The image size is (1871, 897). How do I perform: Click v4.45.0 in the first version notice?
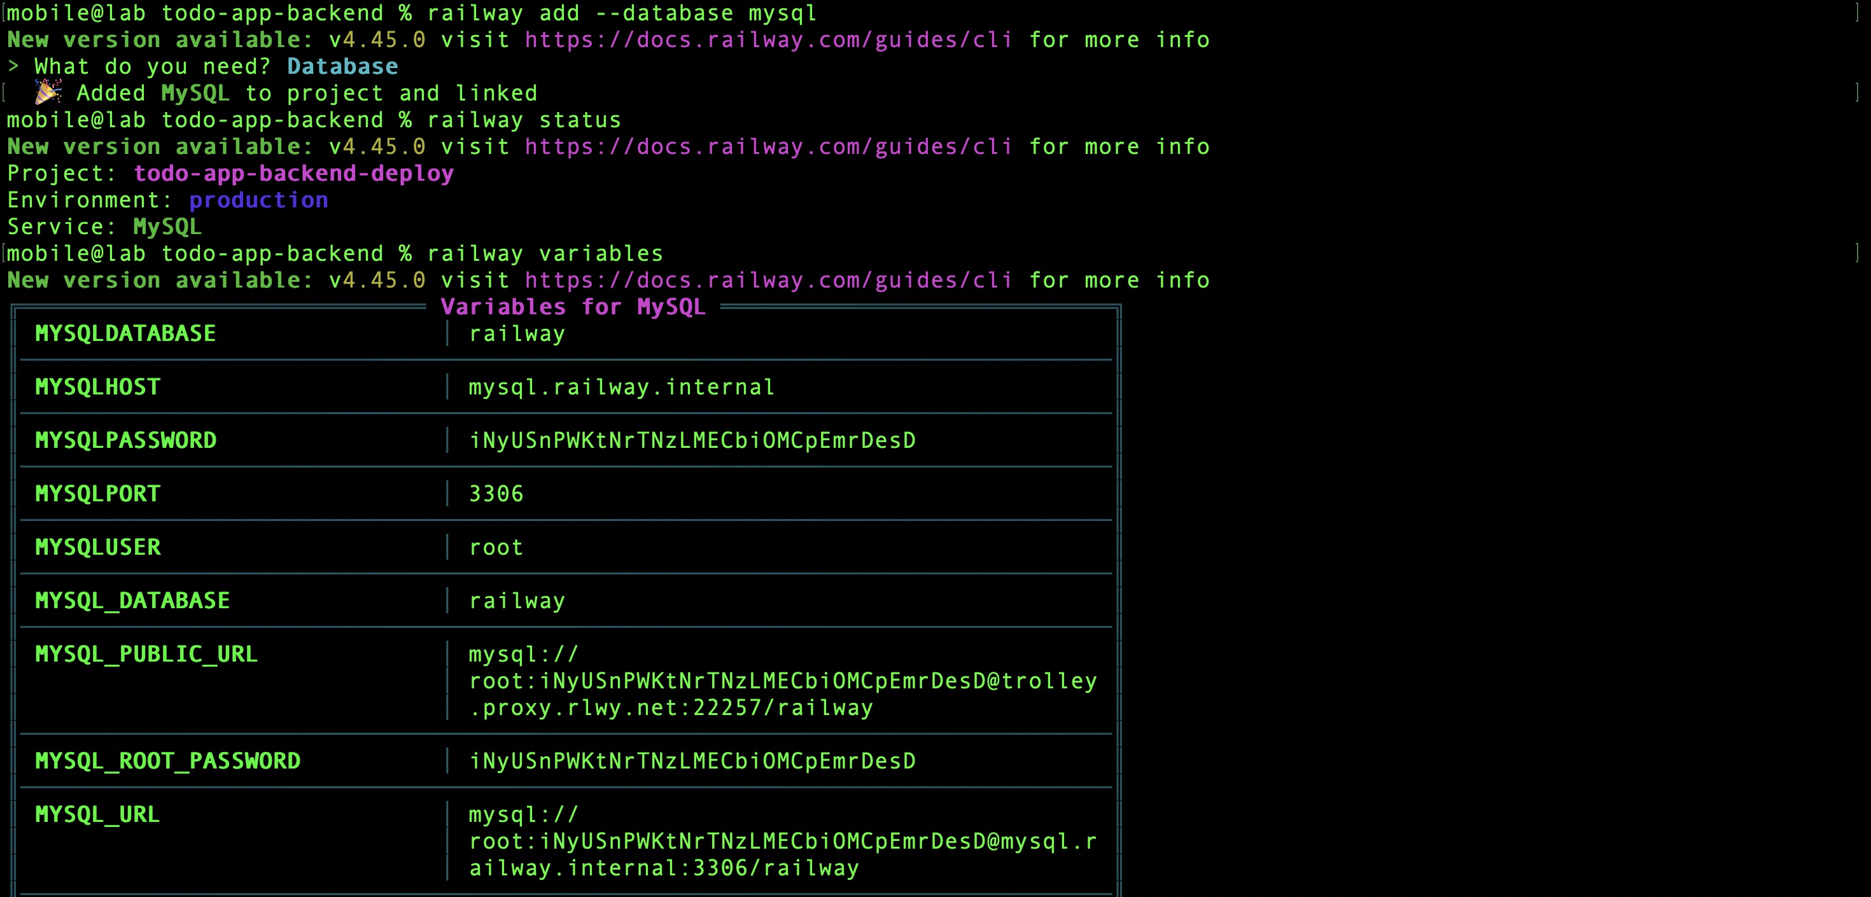pyautogui.click(x=377, y=40)
